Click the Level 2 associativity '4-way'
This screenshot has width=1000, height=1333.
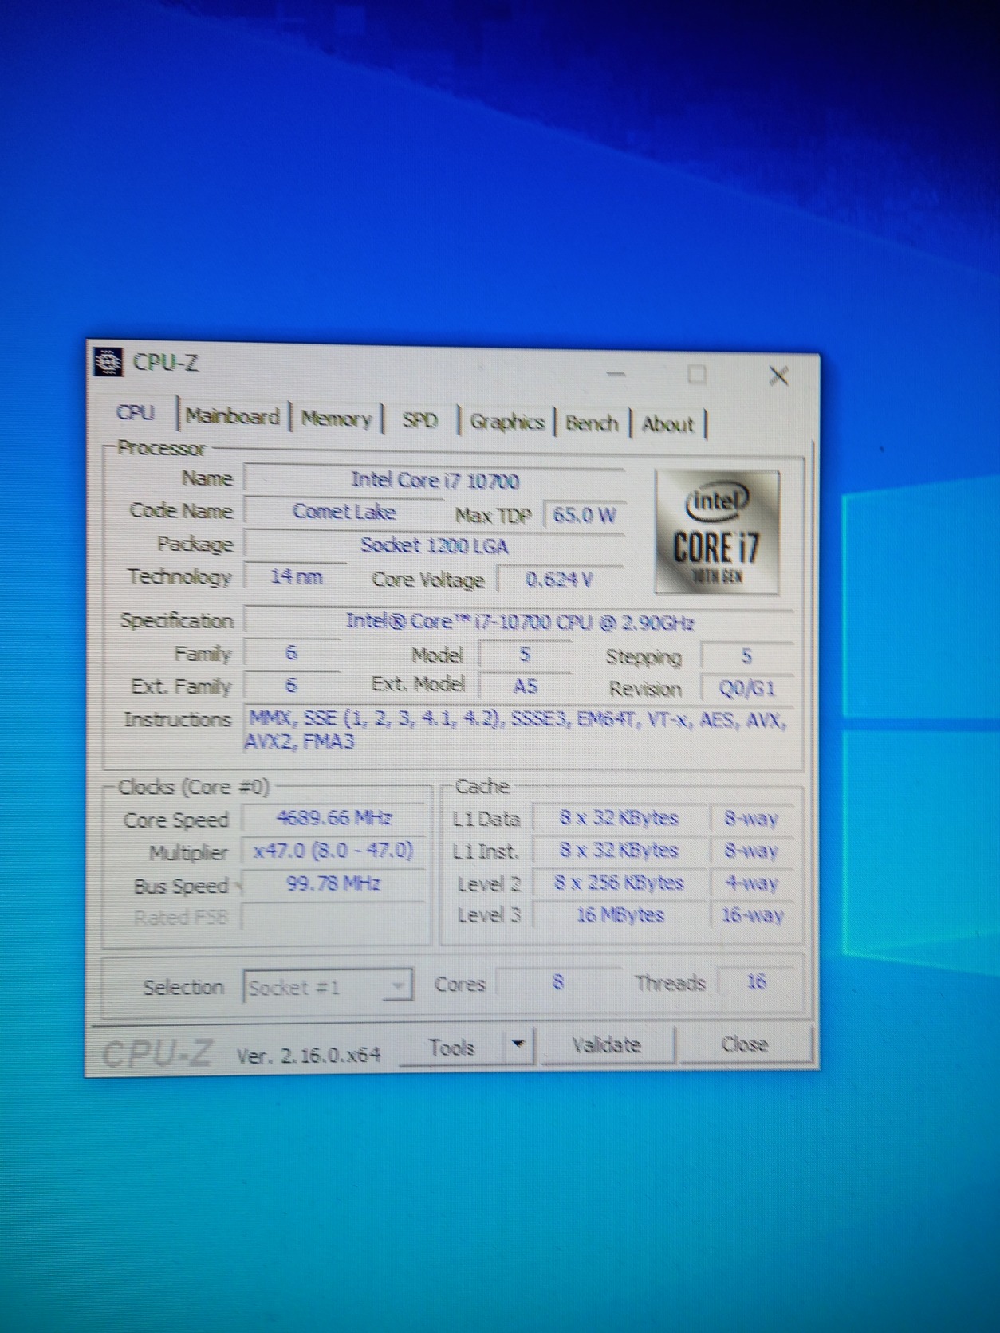click(752, 883)
